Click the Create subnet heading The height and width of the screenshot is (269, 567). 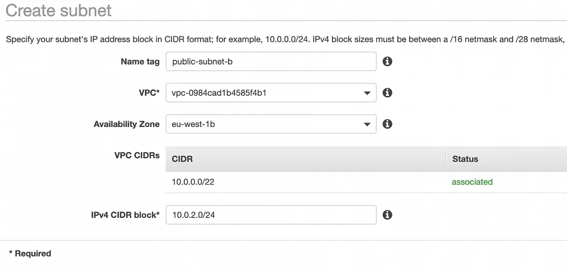pyautogui.click(x=58, y=10)
